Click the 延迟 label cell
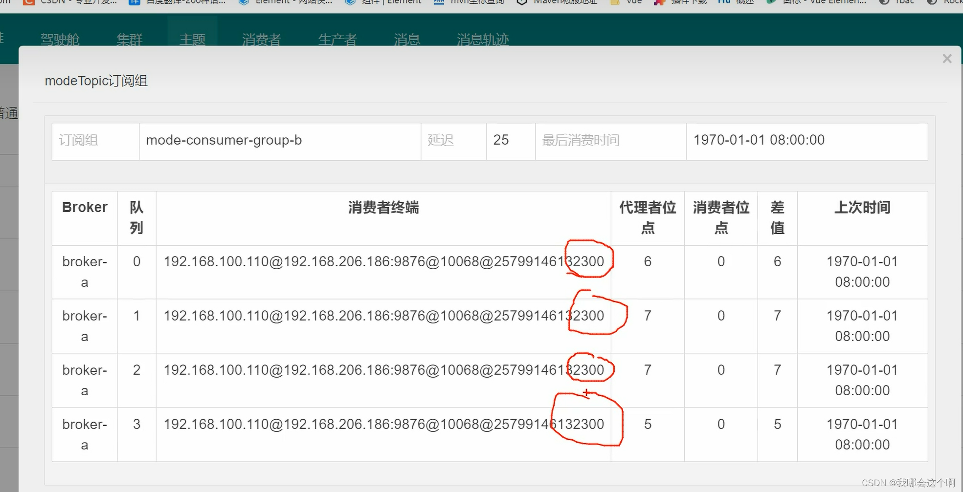The width and height of the screenshot is (963, 492). coord(453,141)
